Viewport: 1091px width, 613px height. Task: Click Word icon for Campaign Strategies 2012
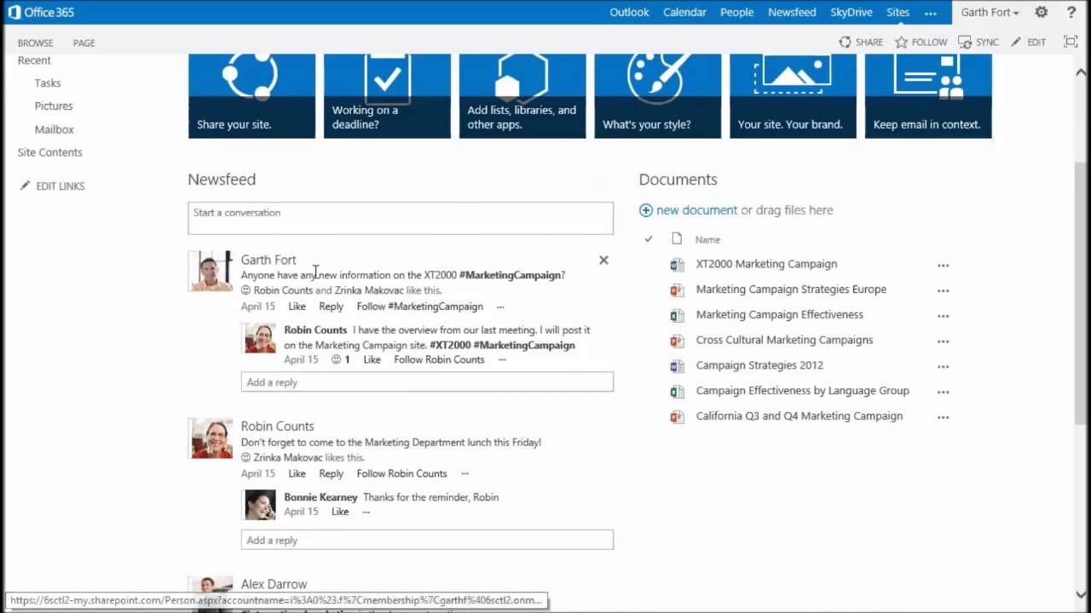[x=677, y=366]
